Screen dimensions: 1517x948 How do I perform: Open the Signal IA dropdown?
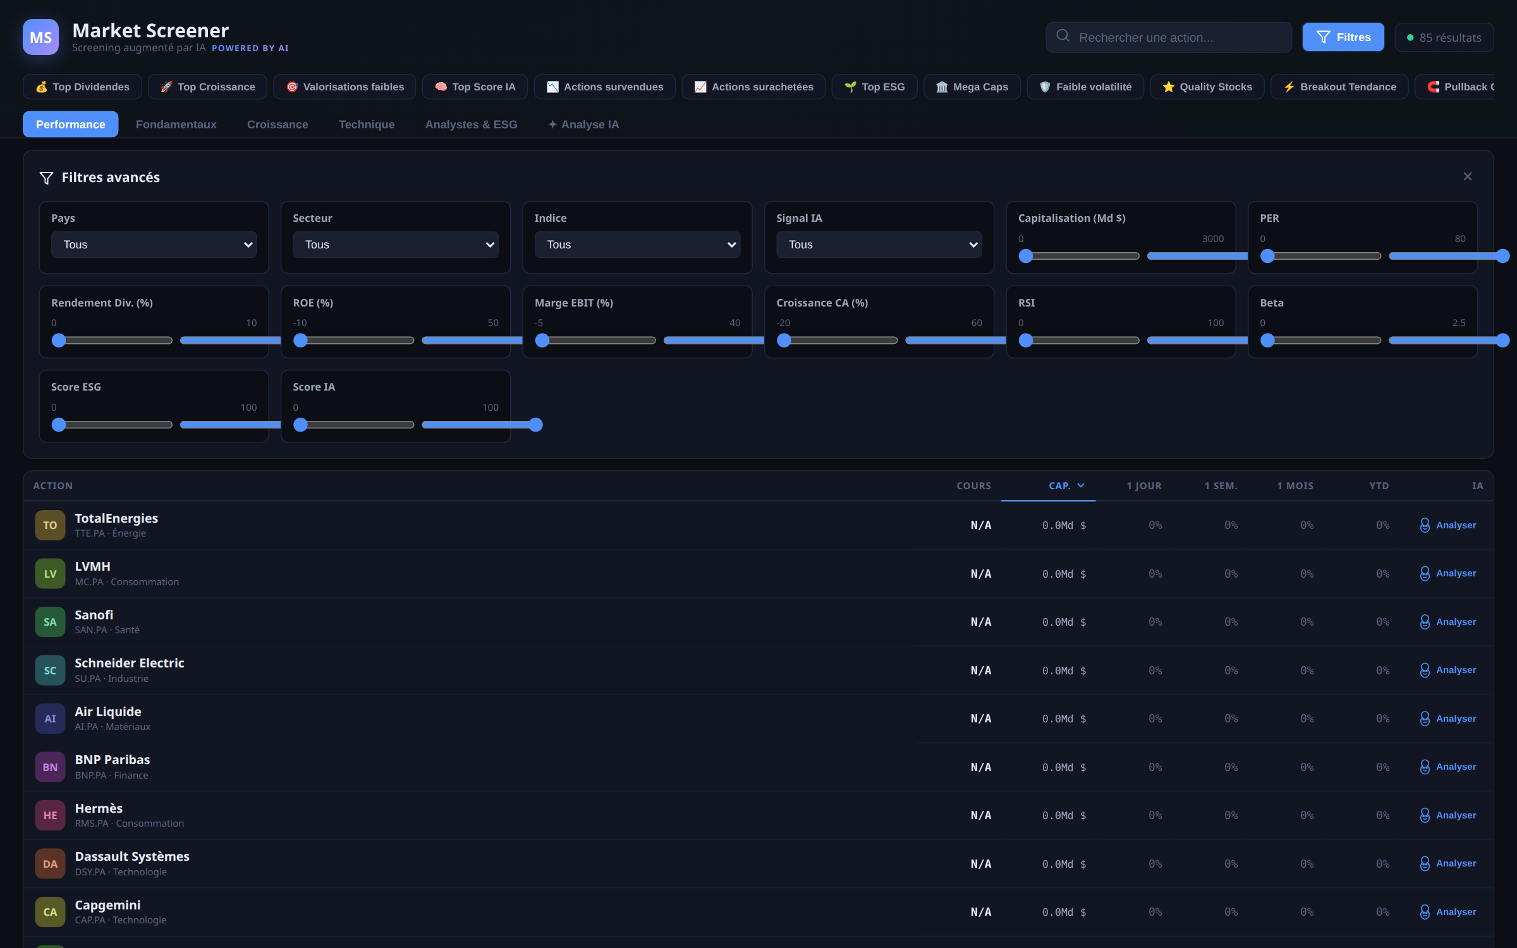tap(879, 245)
